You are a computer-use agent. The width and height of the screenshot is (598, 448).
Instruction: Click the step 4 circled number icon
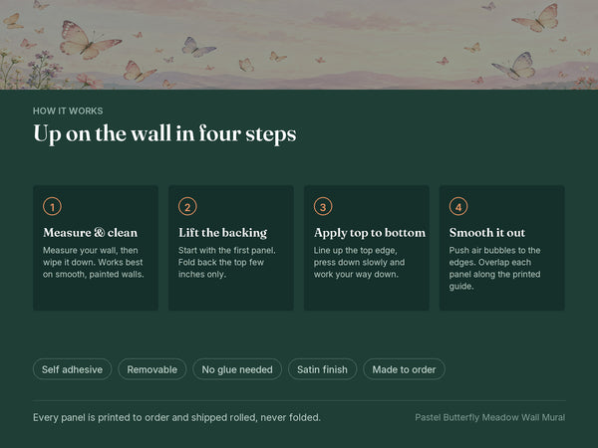coord(458,206)
